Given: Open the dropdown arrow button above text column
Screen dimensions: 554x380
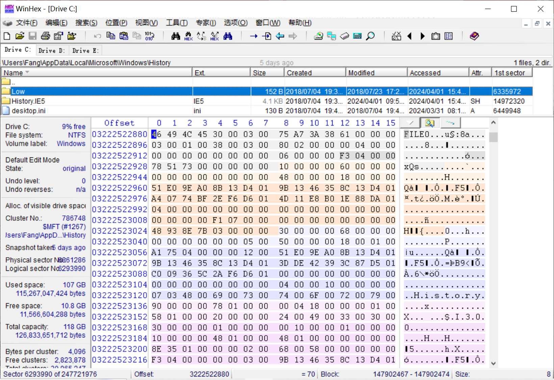Looking at the screenshot, I should point(410,123).
